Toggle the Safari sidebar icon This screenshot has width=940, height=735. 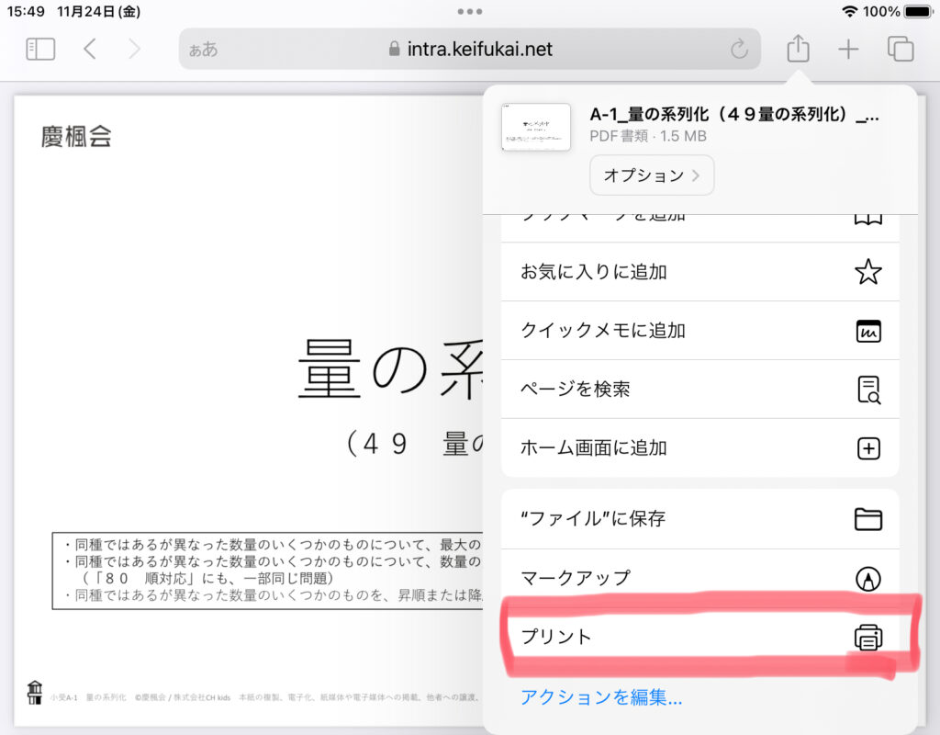tap(40, 49)
